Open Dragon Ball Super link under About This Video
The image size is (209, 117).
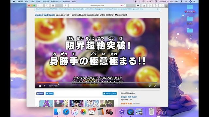129,97
